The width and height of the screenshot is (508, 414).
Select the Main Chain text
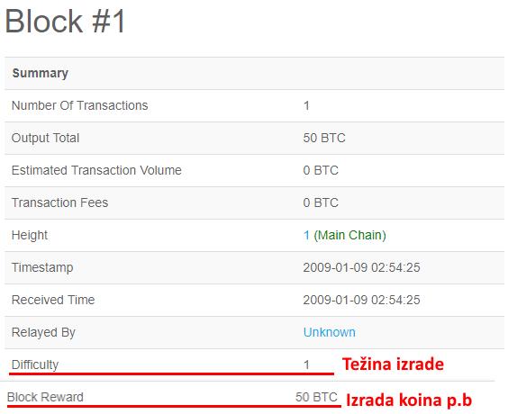tap(349, 235)
